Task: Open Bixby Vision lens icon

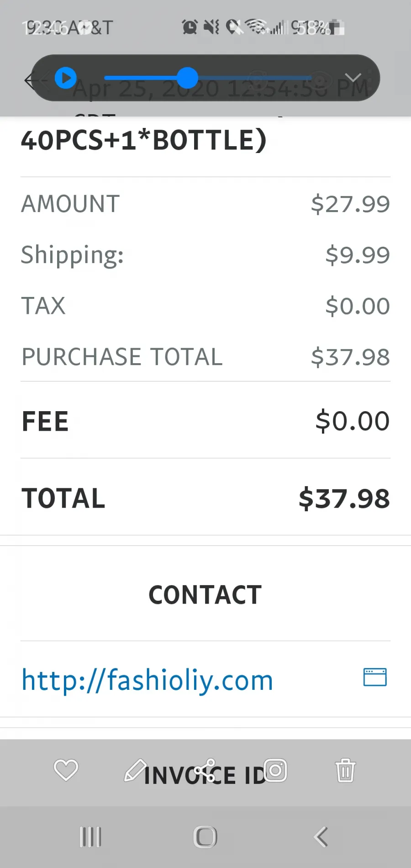Action: pos(275,770)
